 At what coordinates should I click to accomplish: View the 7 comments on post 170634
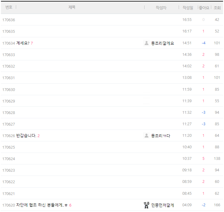[x=32, y=43]
